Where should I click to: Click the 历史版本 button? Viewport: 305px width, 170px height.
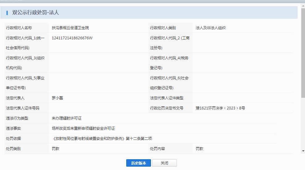coord(139,163)
